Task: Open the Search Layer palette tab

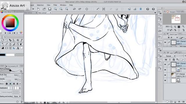Action: click(x=172, y=34)
